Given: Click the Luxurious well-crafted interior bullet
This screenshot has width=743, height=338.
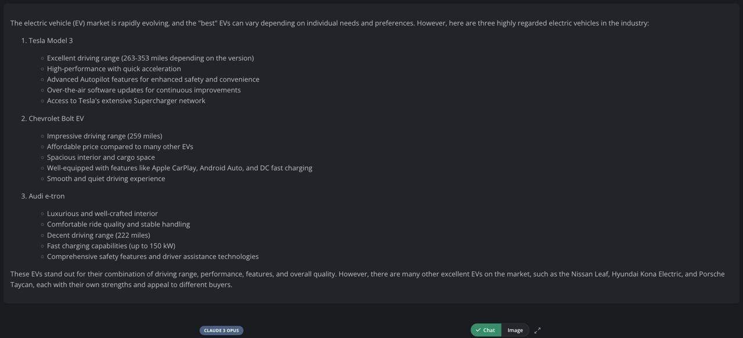Looking at the screenshot, I should [102, 214].
